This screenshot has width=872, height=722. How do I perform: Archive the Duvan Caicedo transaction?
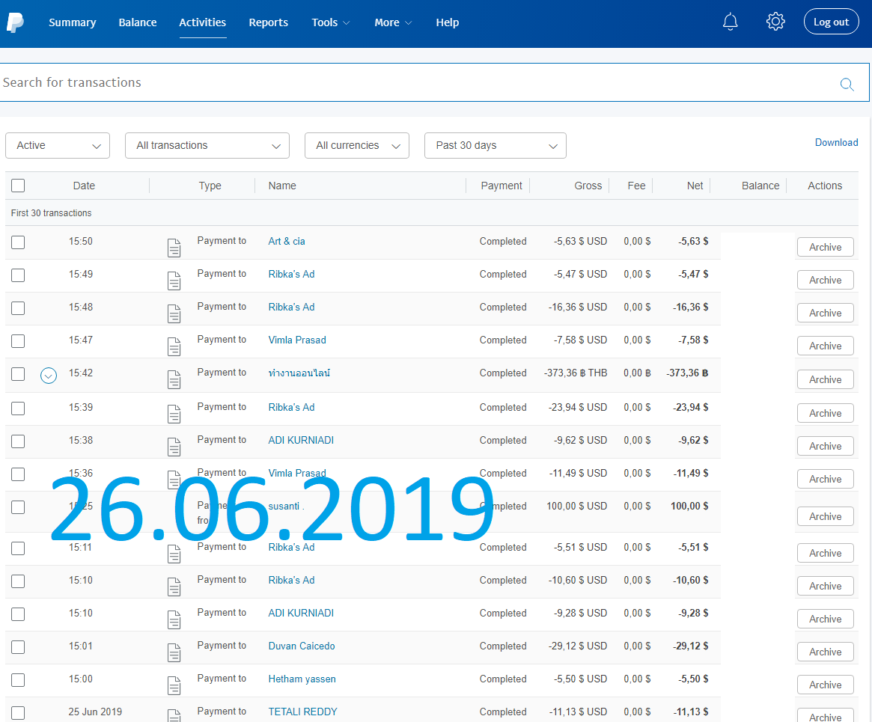826,652
